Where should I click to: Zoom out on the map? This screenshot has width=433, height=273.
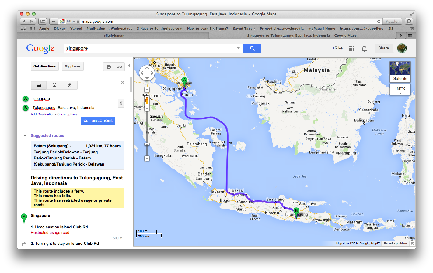click(147, 158)
